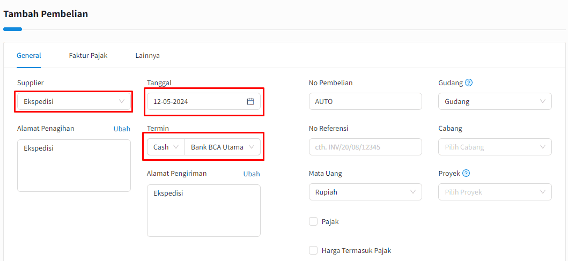Click the Proyek help question mark icon
Viewport: 568px width, 261px height.
tap(466, 174)
